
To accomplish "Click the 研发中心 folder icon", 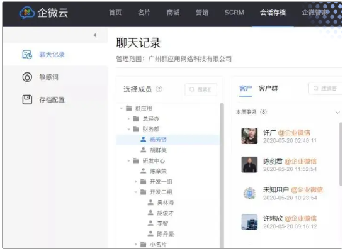I will [x=136, y=160].
